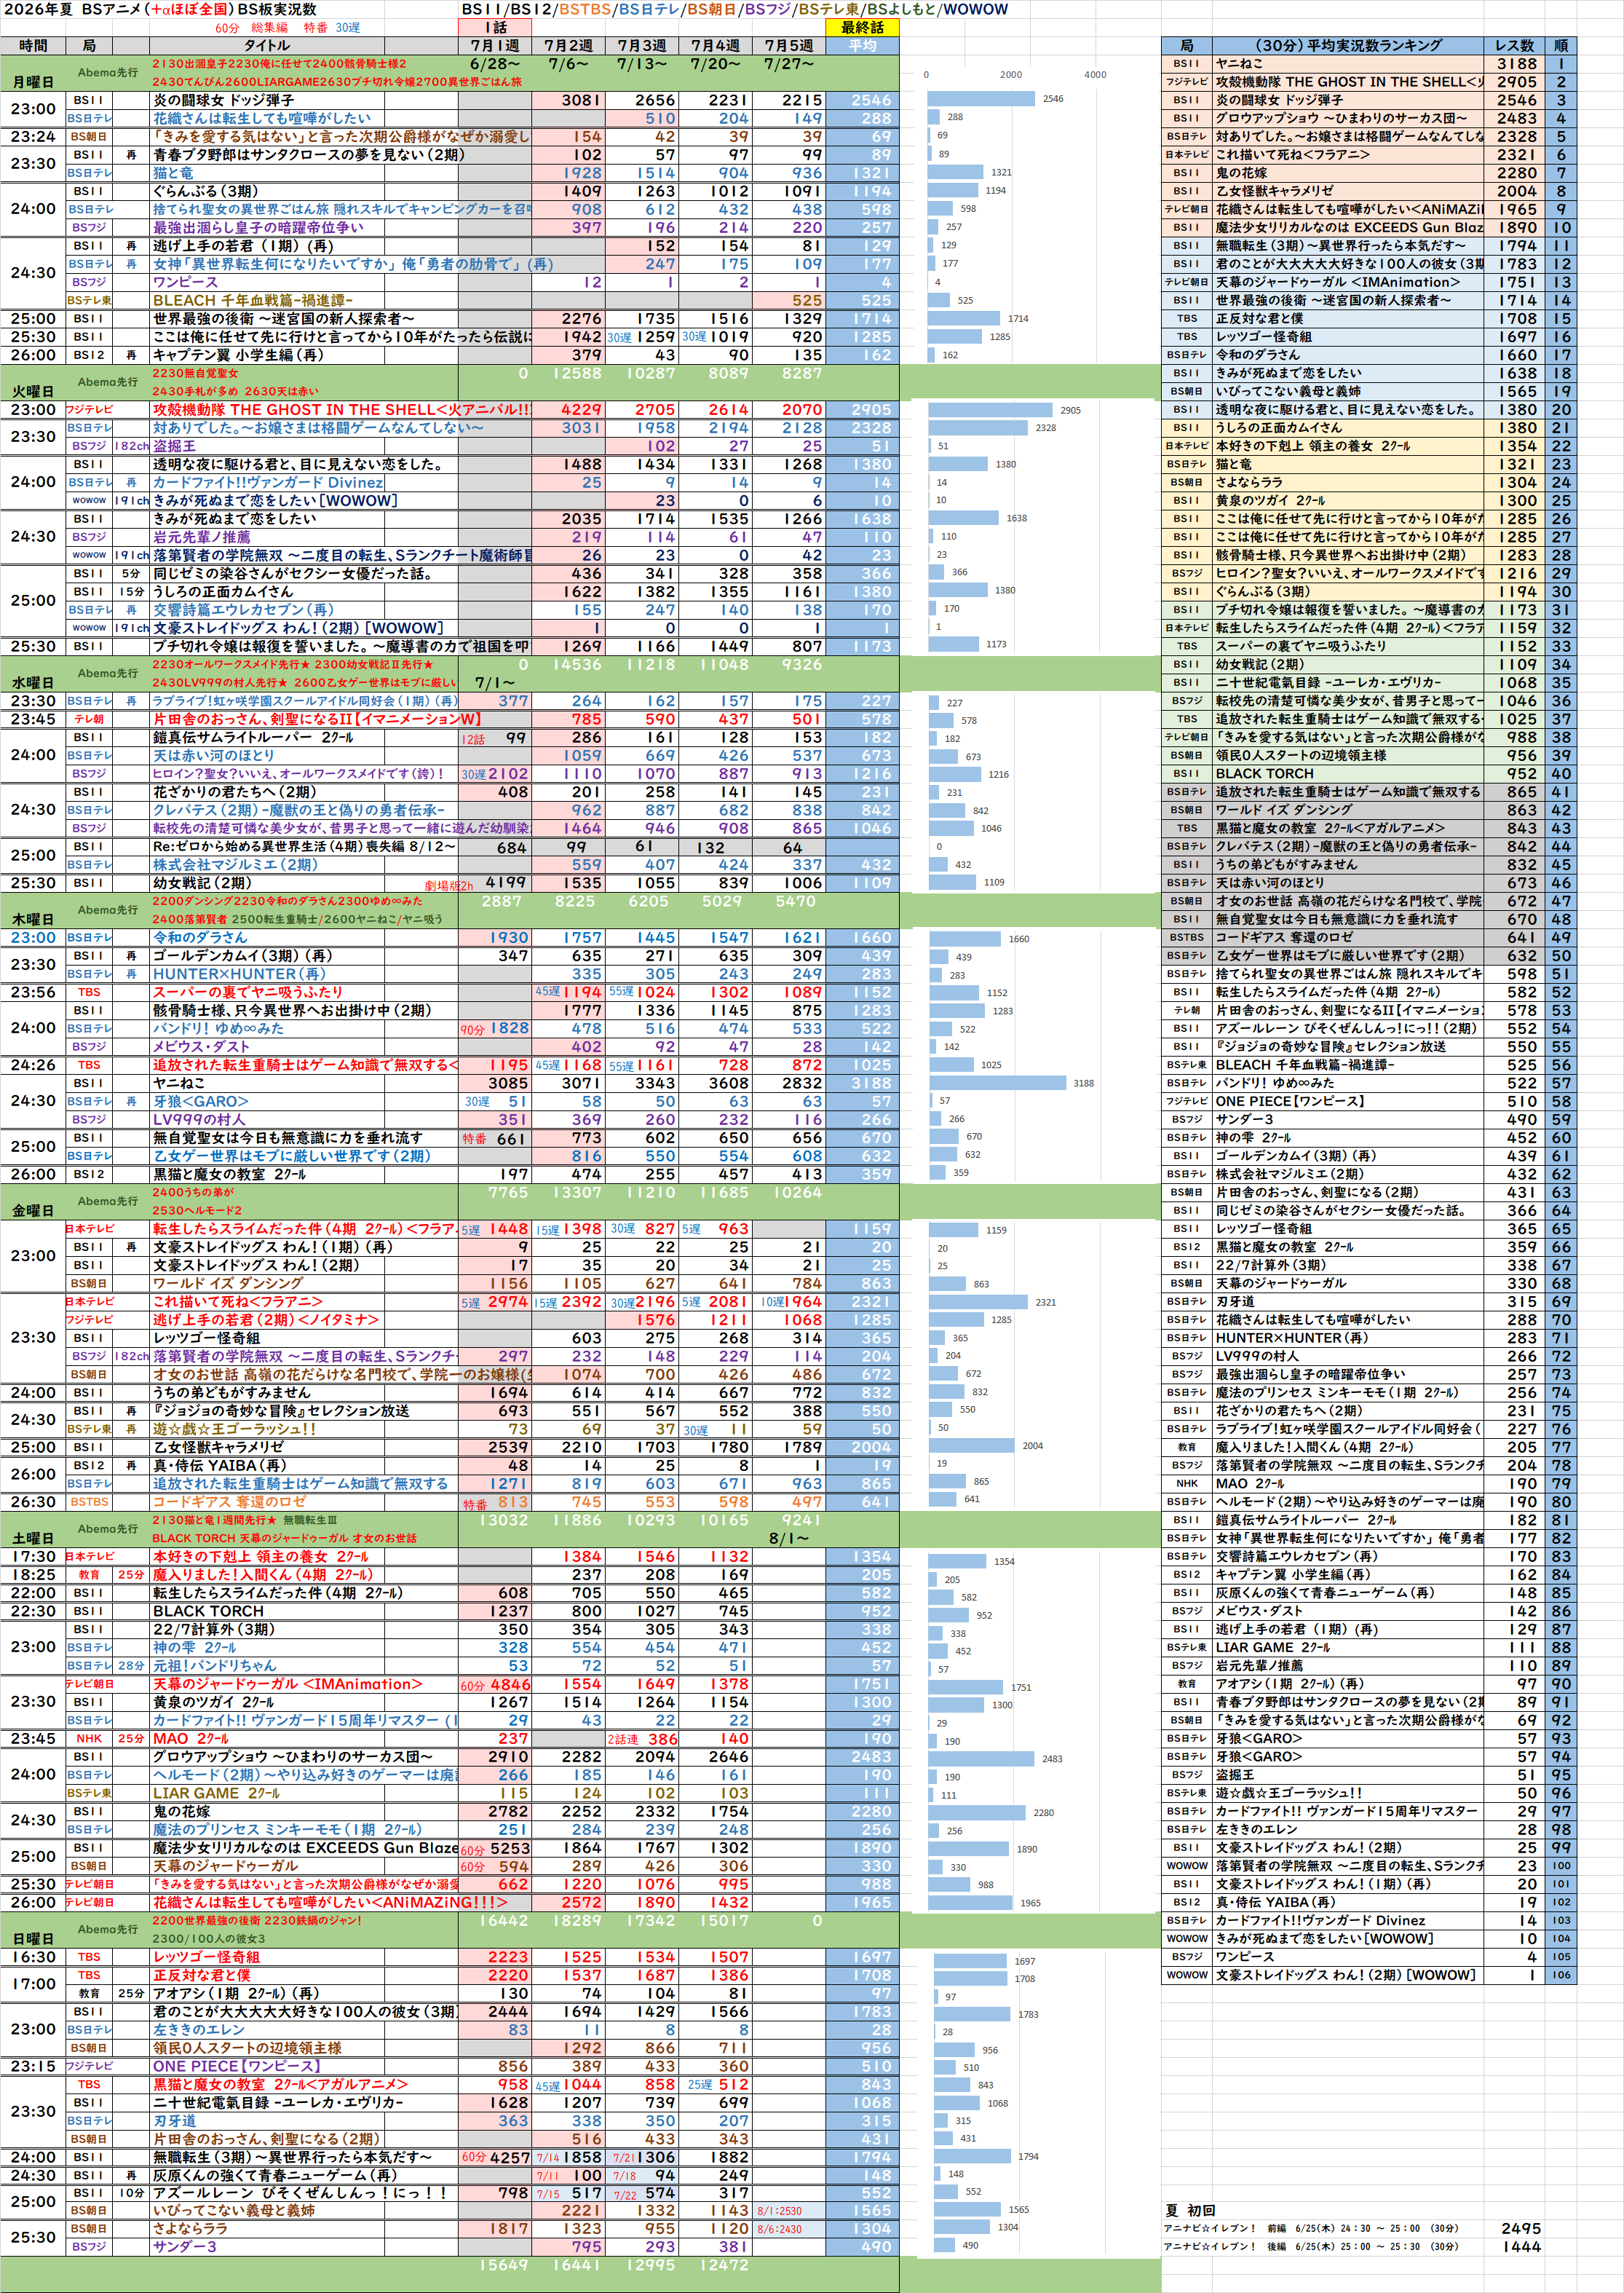Select the 6/28~ date cell
1624x2293 pixels.
[495, 64]
